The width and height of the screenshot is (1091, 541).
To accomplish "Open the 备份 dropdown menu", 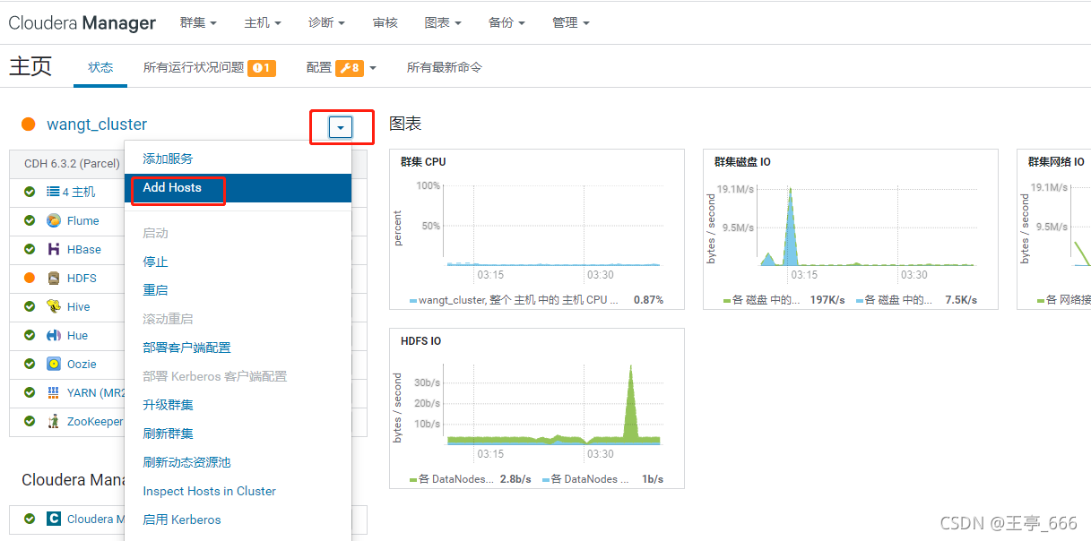I will (507, 22).
